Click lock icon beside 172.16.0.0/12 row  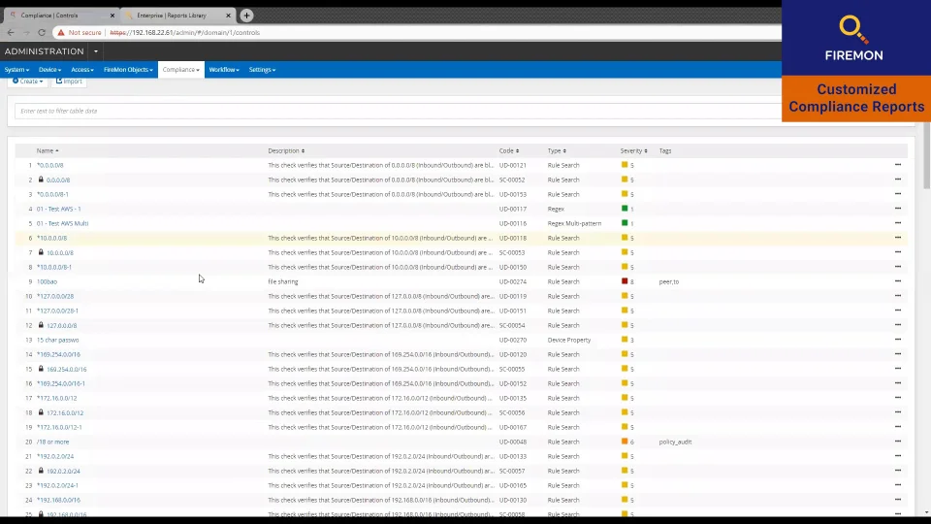pyautogui.click(x=41, y=412)
